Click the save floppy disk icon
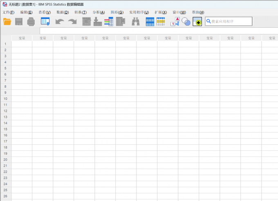The image size is (278, 201). (x=19, y=22)
